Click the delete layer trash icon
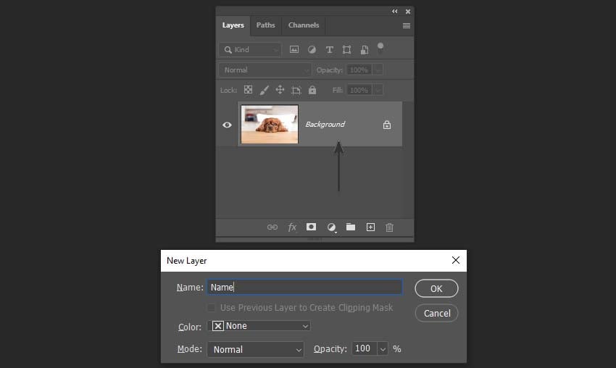This screenshot has height=368, width=616. (389, 227)
